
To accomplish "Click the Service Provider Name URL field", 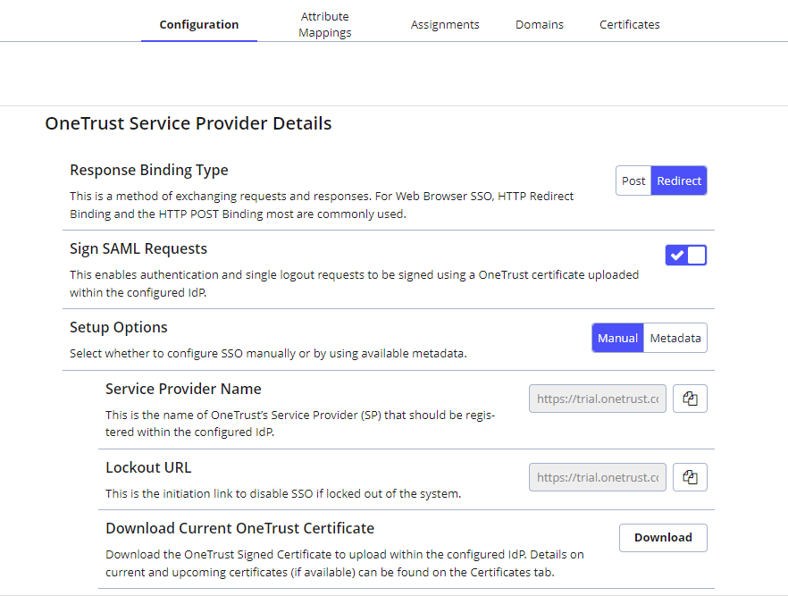I will (598, 399).
